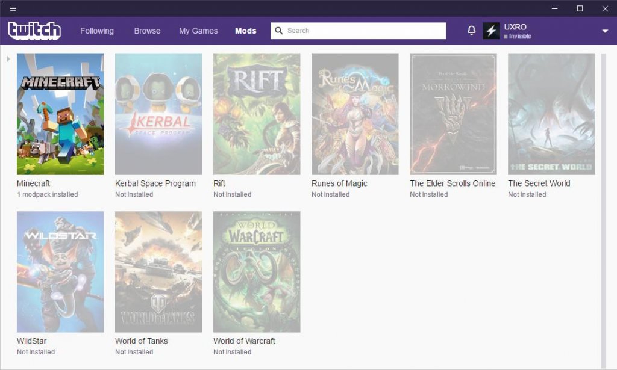
Task: Click the WildStar title text
Action: (x=31, y=341)
